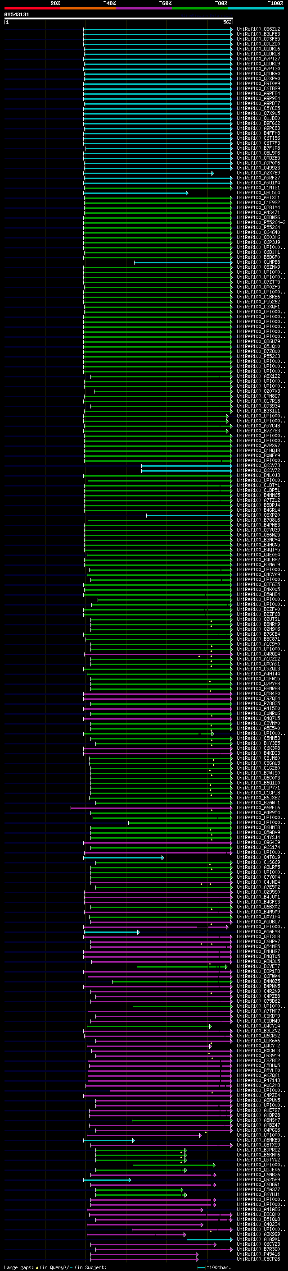Click the orange ~40% legend segment
288x1271 pixels.
click(x=88, y=8)
